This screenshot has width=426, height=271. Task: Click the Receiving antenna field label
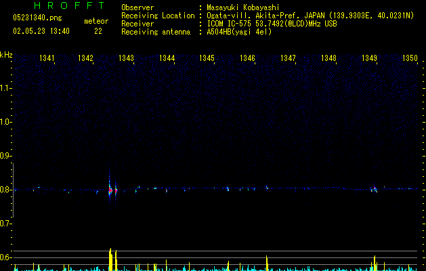156,32
